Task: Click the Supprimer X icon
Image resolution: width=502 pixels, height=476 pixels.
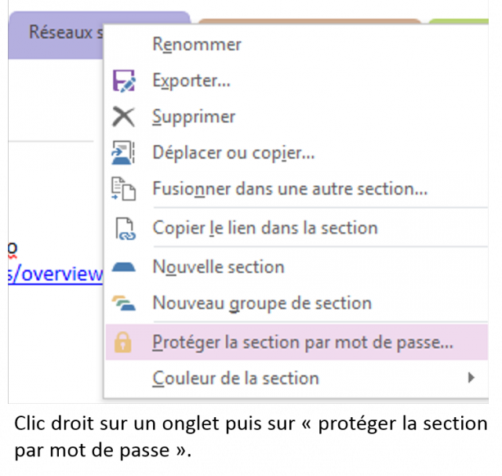Action: tap(124, 117)
